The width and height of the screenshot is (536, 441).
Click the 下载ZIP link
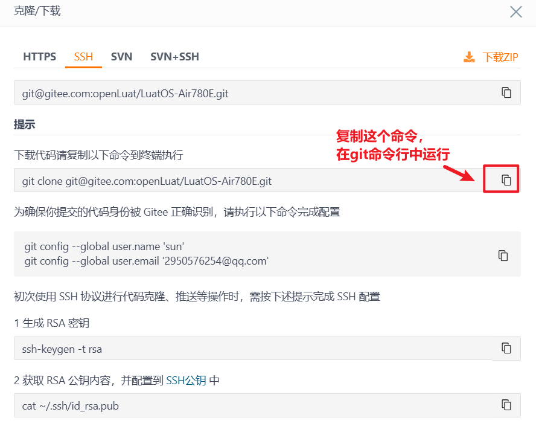point(500,57)
